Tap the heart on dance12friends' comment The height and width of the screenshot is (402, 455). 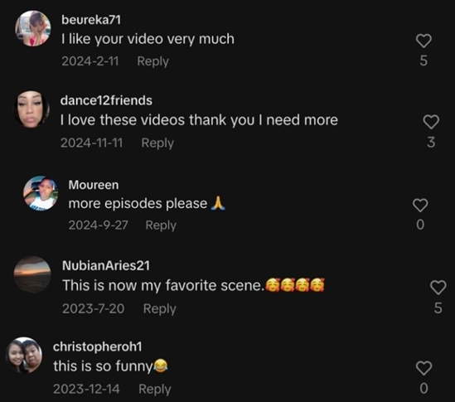(x=431, y=122)
